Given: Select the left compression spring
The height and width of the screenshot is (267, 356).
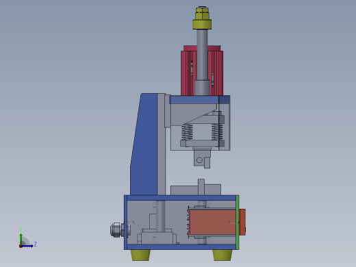Looking at the screenshot, I should 187,132.
